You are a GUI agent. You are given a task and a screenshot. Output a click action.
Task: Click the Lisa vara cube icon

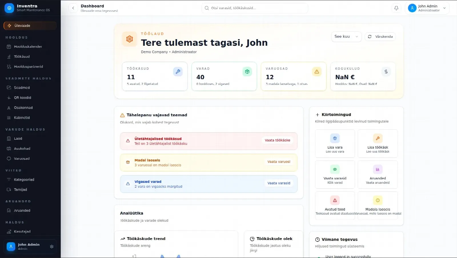coord(335,138)
